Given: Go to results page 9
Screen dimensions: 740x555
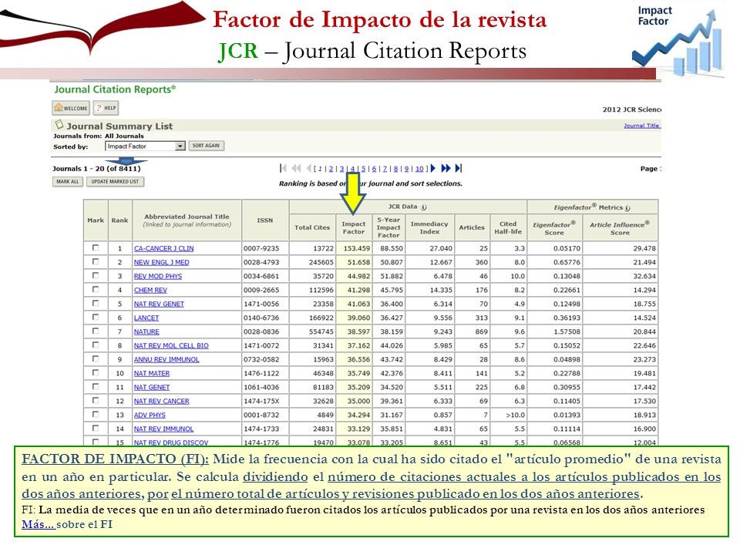Looking at the screenshot, I should click(x=407, y=169).
